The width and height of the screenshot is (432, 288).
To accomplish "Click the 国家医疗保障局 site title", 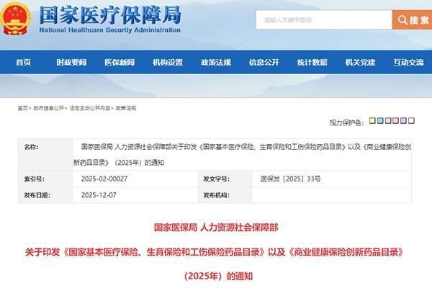I will 110,14.
